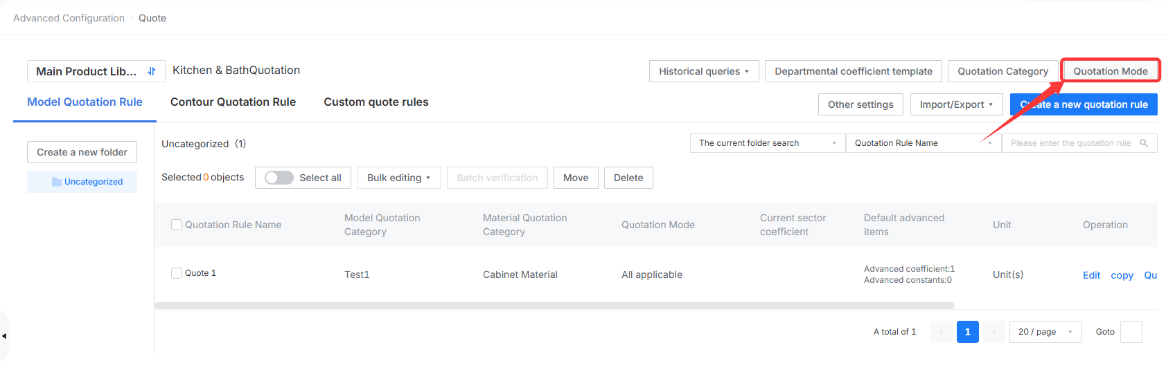Select the Uncategorized folder in tree
The width and height of the screenshot is (1166, 392).
pyautogui.click(x=82, y=182)
